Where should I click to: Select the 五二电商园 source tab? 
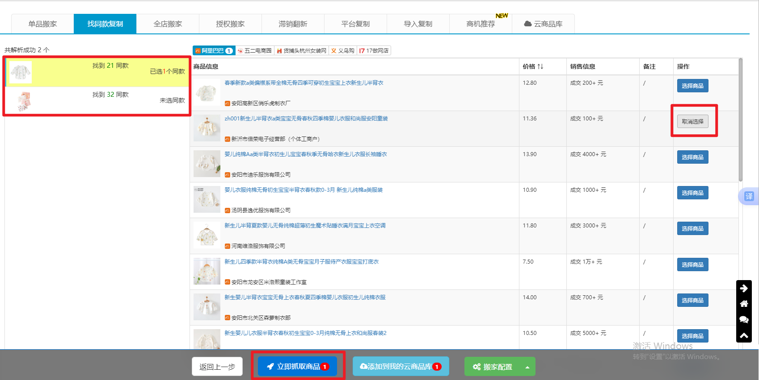tap(254, 51)
